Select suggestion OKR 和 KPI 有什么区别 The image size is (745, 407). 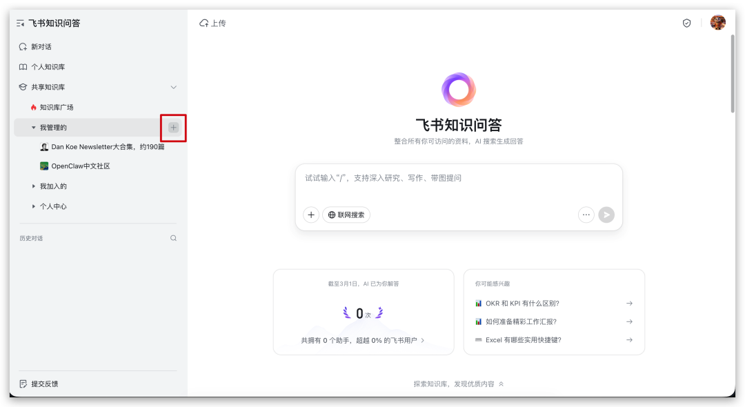tap(522, 304)
